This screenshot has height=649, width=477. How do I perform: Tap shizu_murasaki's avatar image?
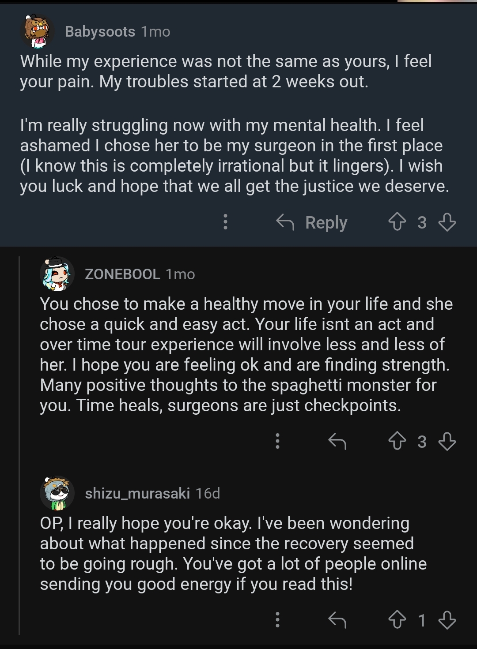(57, 493)
